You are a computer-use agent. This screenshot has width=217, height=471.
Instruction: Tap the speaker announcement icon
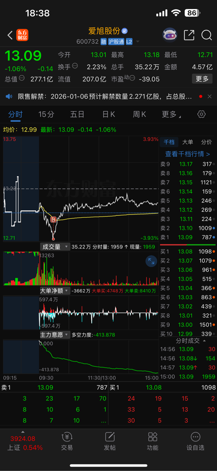tap(9, 96)
